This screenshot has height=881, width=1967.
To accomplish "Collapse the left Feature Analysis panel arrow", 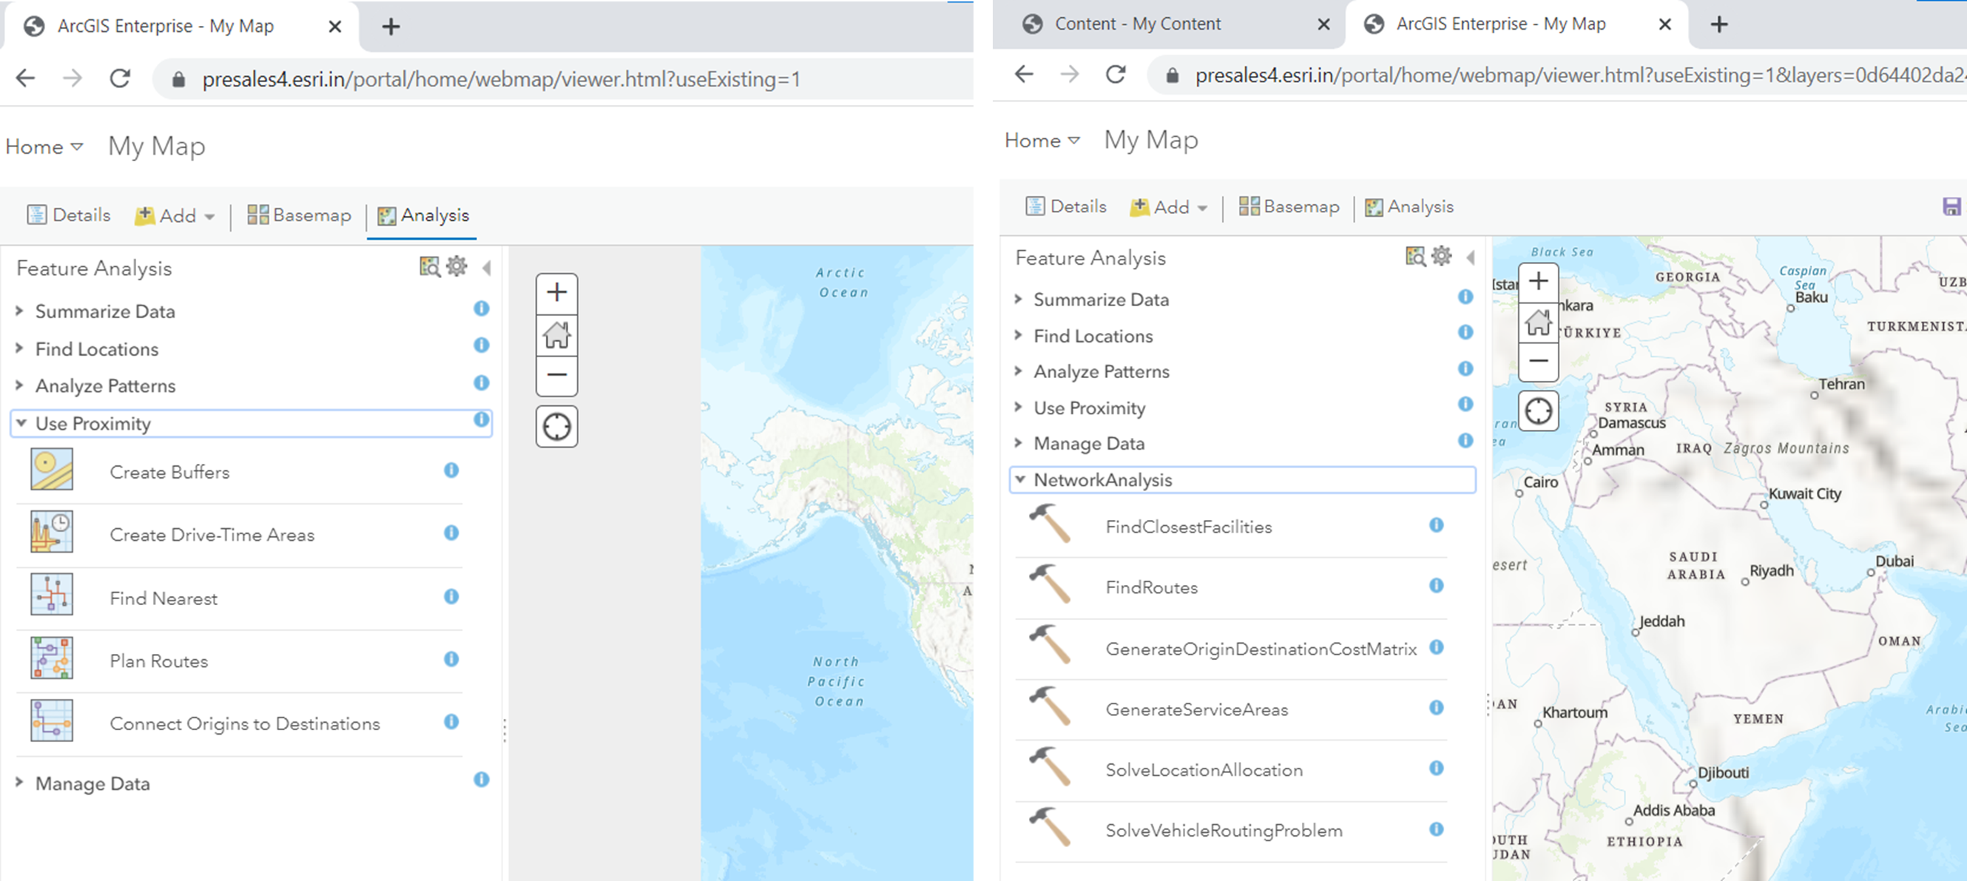I will [487, 268].
